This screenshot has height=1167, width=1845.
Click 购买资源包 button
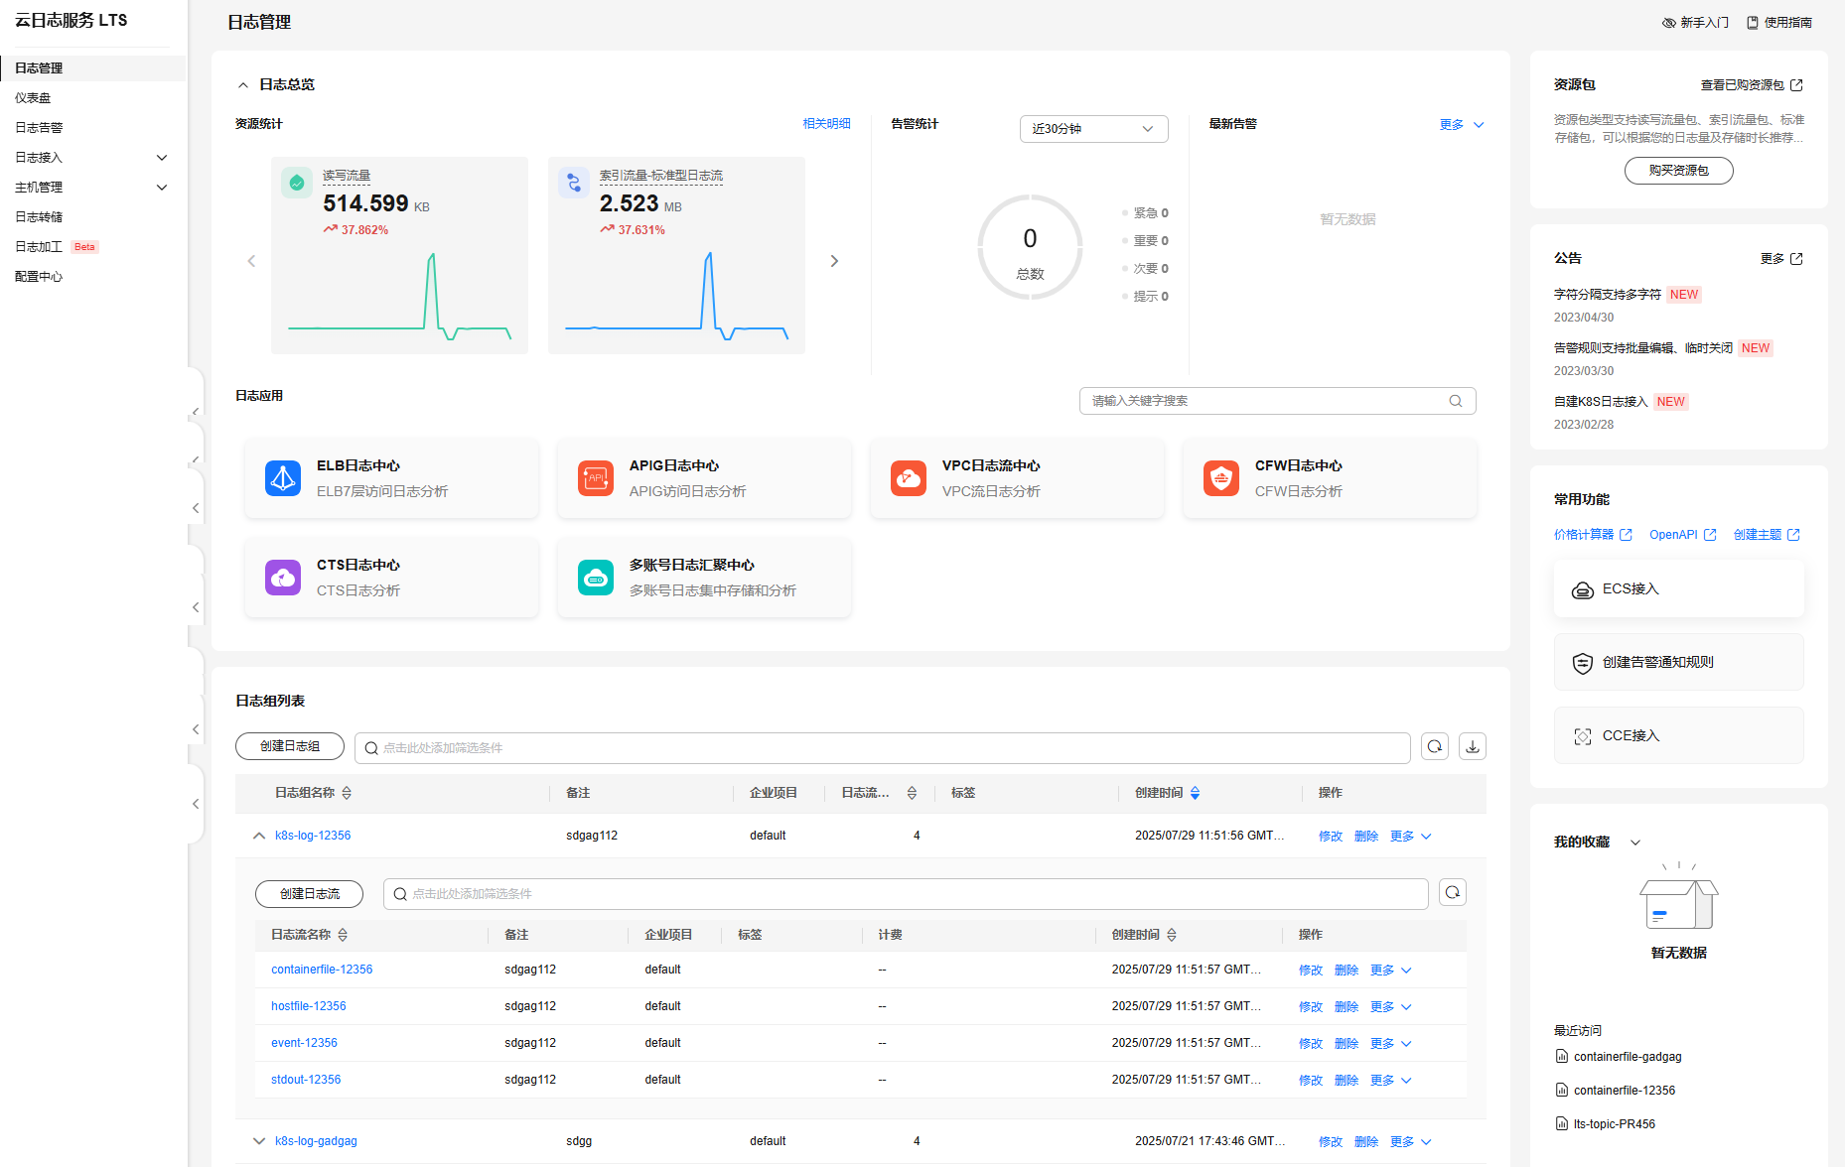click(1679, 171)
